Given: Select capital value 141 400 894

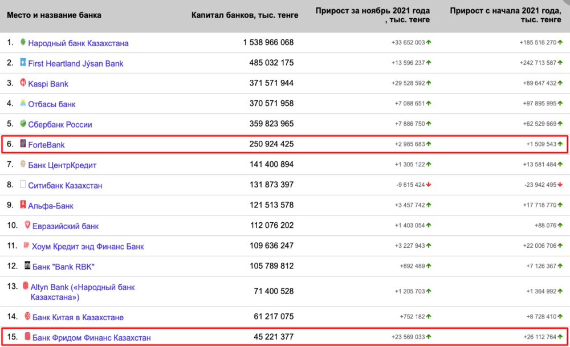Looking at the screenshot, I should click(271, 165).
